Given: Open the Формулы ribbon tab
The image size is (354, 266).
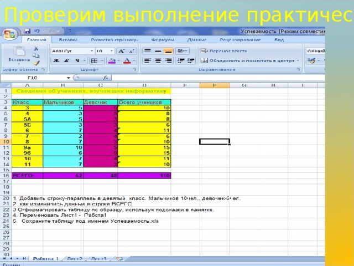Looking at the screenshot, I should 163,39.
